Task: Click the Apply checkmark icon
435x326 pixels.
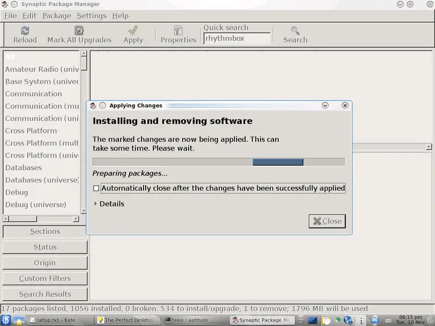Action: point(133,30)
